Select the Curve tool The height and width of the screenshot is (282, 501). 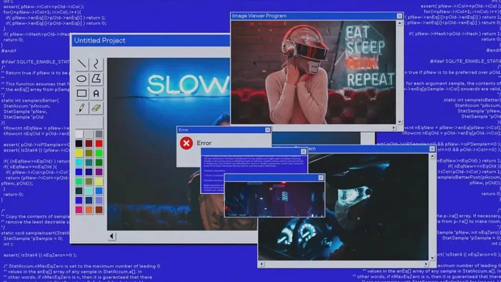tap(96, 64)
